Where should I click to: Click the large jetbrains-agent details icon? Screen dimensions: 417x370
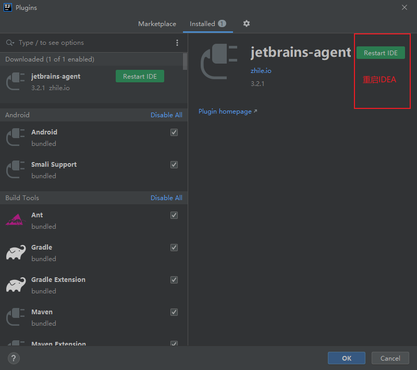click(x=219, y=61)
